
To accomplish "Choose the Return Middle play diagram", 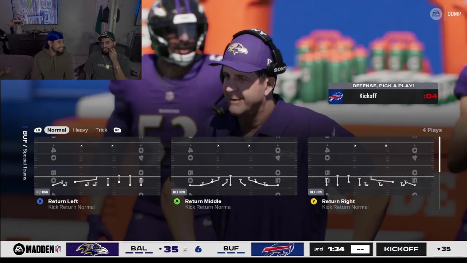I will point(234,166).
